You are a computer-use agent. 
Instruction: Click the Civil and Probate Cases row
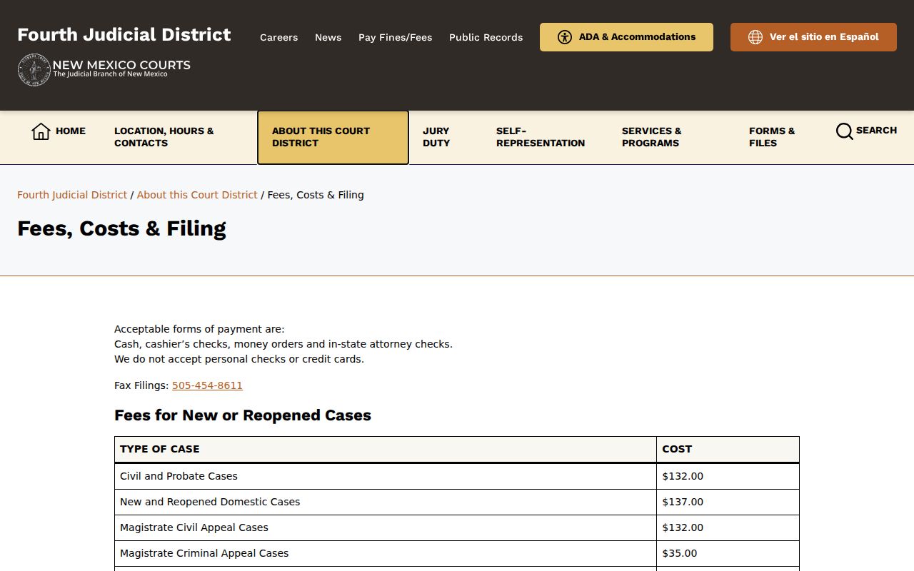[x=457, y=476]
